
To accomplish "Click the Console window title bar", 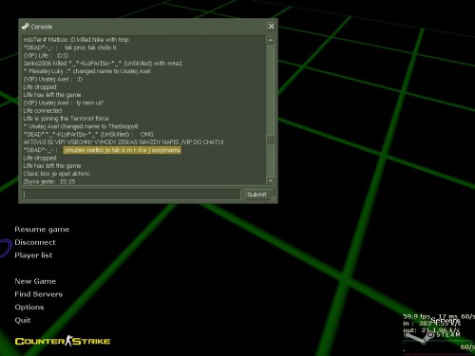I will 144,27.
